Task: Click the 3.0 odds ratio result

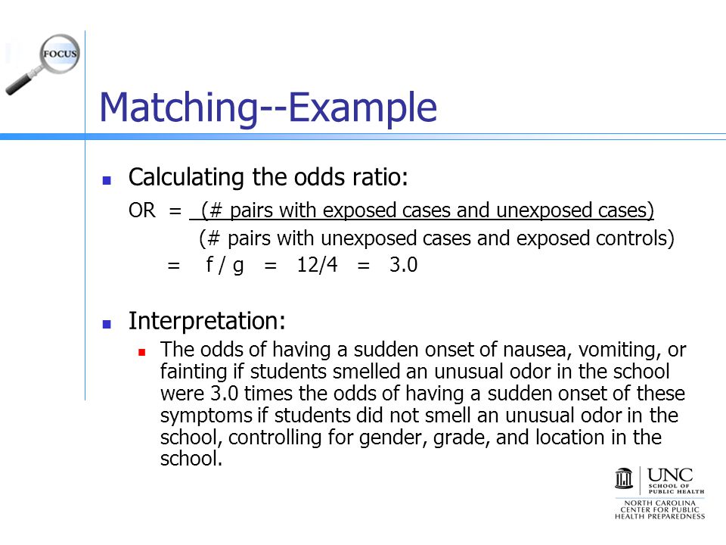Action: pos(403,265)
